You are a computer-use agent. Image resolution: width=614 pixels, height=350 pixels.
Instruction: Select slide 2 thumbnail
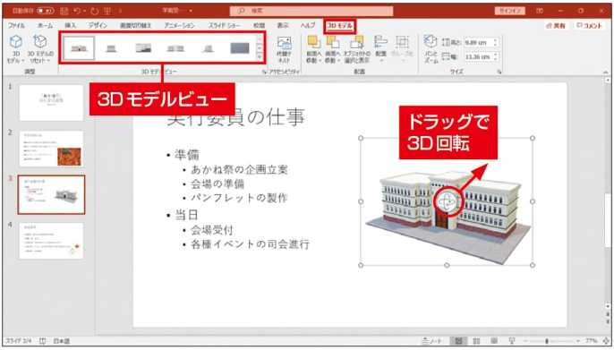(51, 149)
